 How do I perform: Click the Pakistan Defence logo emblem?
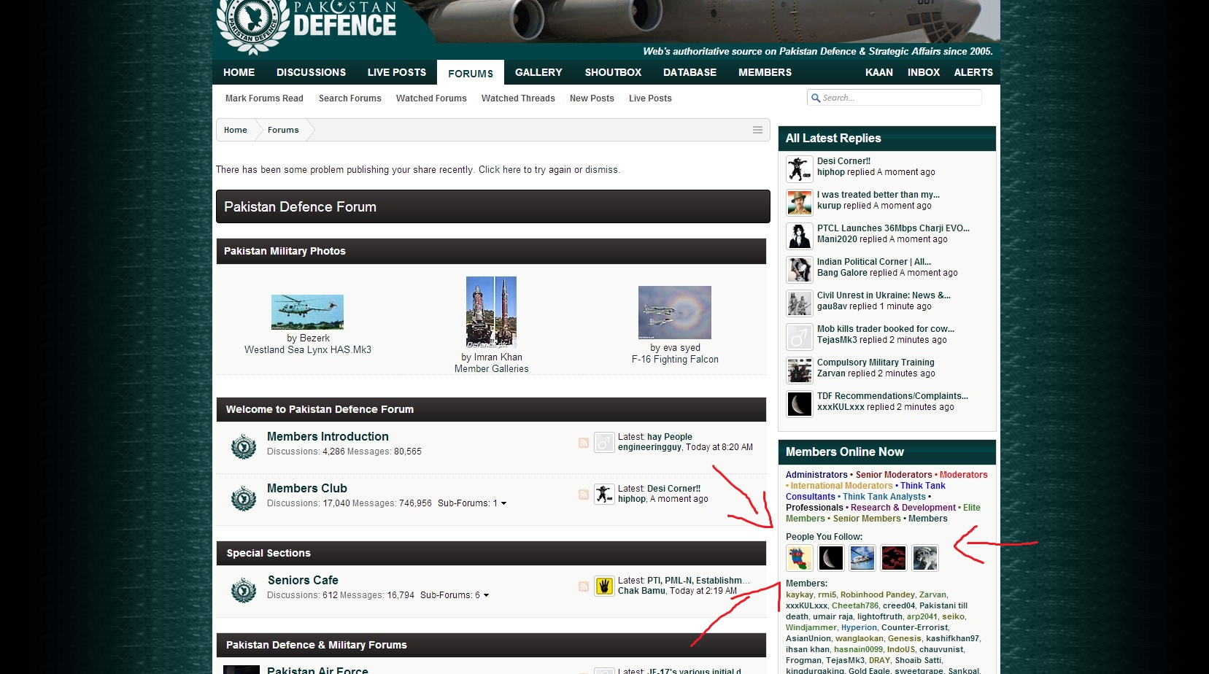253,26
